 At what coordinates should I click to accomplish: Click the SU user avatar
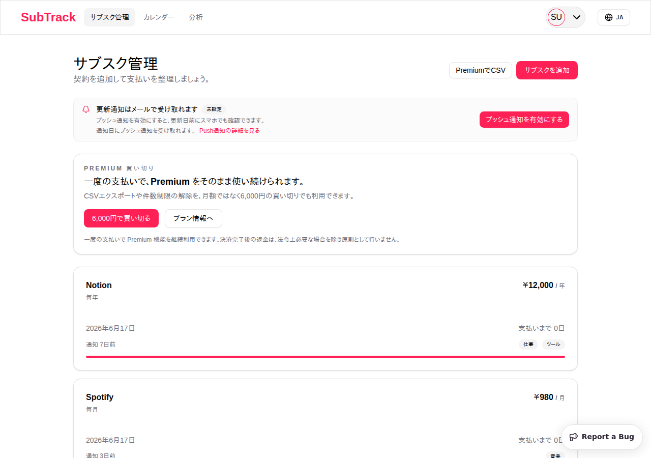[x=556, y=17]
